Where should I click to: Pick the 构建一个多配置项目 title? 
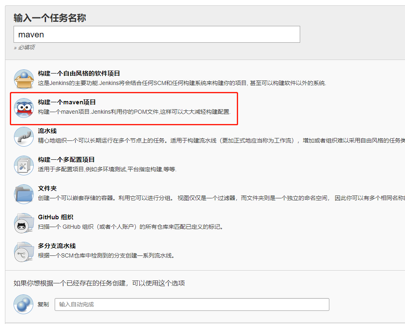tap(66, 160)
